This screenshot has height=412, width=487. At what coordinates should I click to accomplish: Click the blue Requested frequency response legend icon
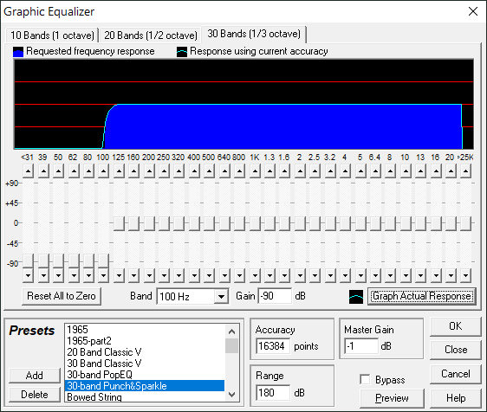point(18,52)
